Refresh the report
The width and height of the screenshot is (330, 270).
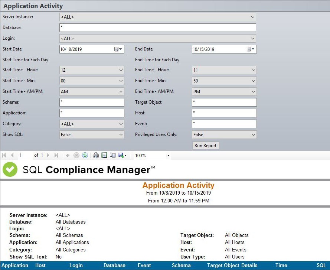pos(85,156)
